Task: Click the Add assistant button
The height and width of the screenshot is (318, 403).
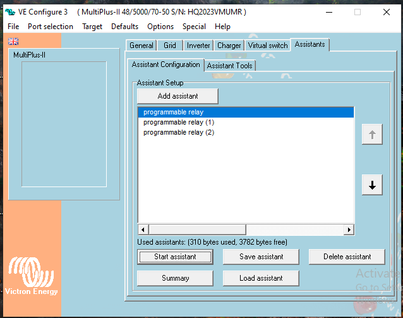Action: [177, 96]
